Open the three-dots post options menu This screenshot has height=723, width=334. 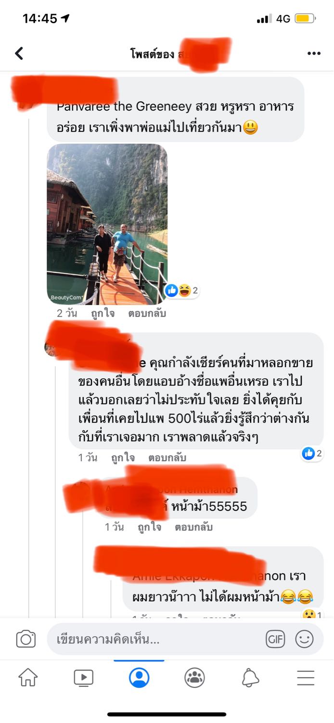click(x=314, y=53)
